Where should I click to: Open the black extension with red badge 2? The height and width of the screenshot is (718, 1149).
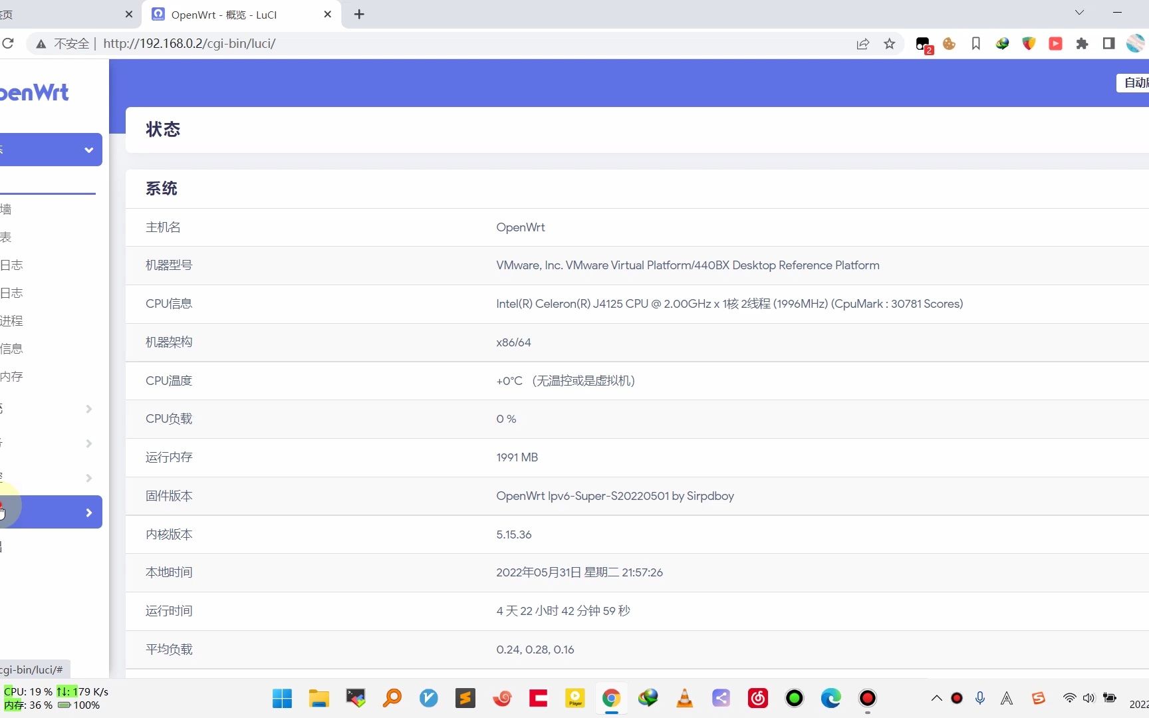point(923,45)
